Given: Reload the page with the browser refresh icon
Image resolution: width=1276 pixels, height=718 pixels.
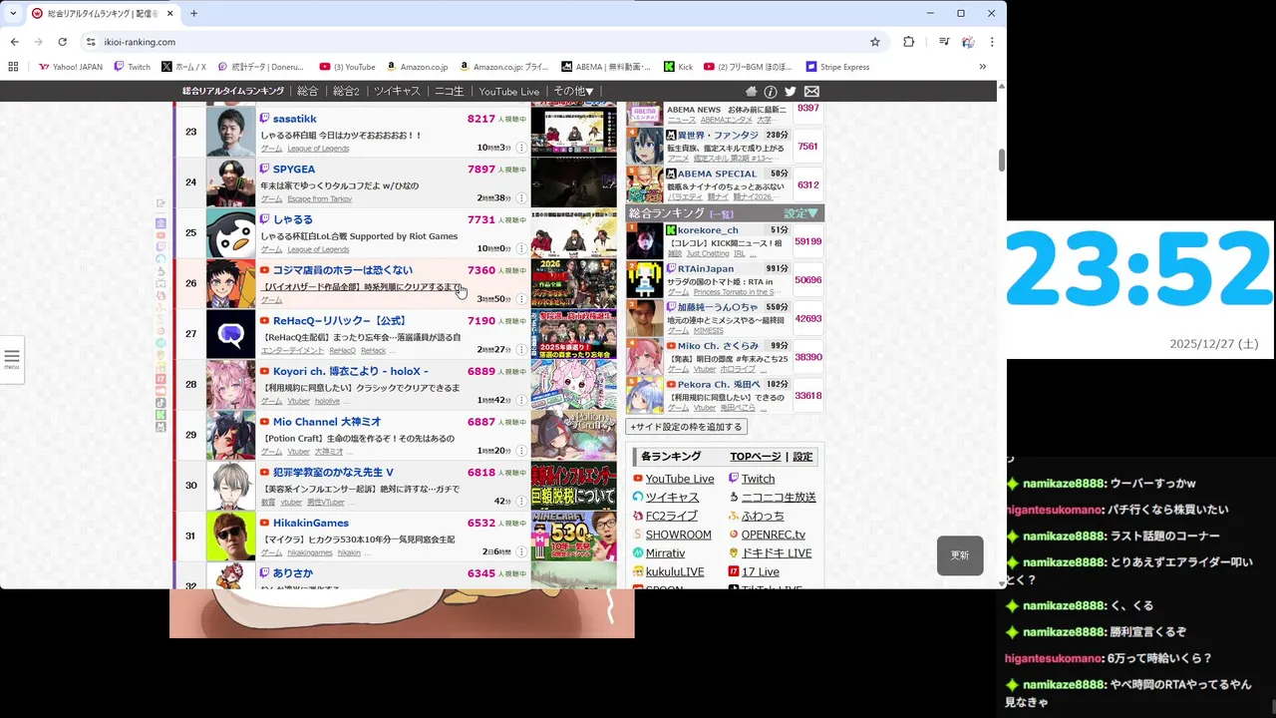Looking at the screenshot, I should pyautogui.click(x=62, y=42).
